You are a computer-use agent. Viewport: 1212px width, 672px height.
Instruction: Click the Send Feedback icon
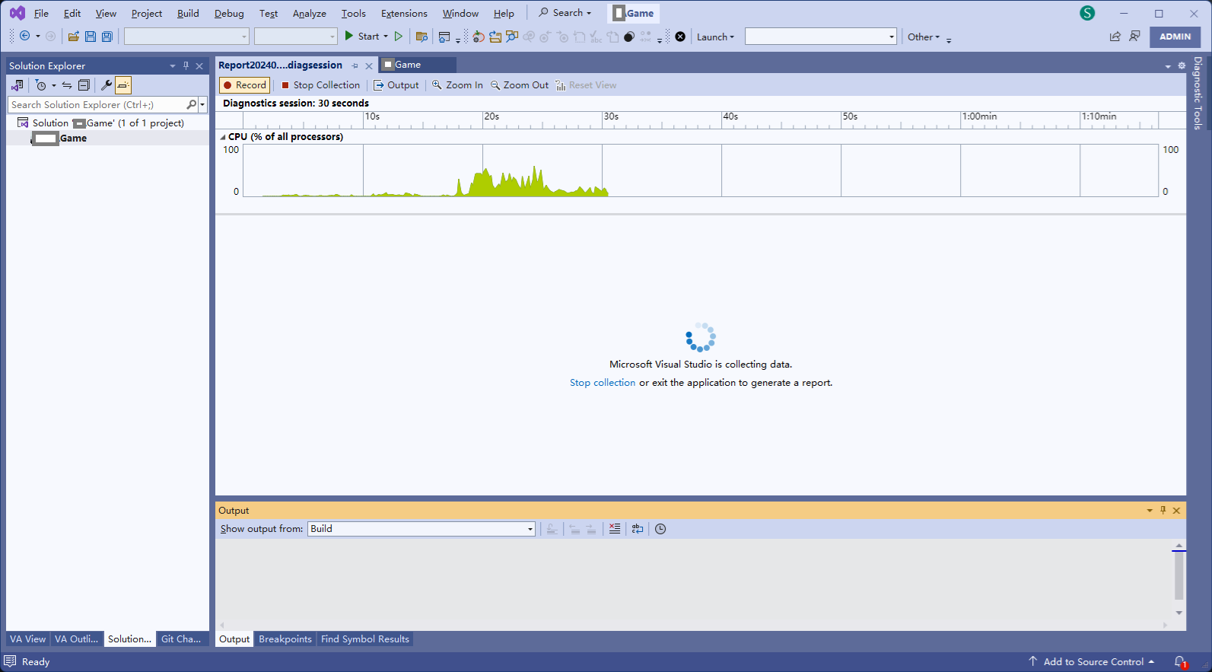[x=1134, y=36]
